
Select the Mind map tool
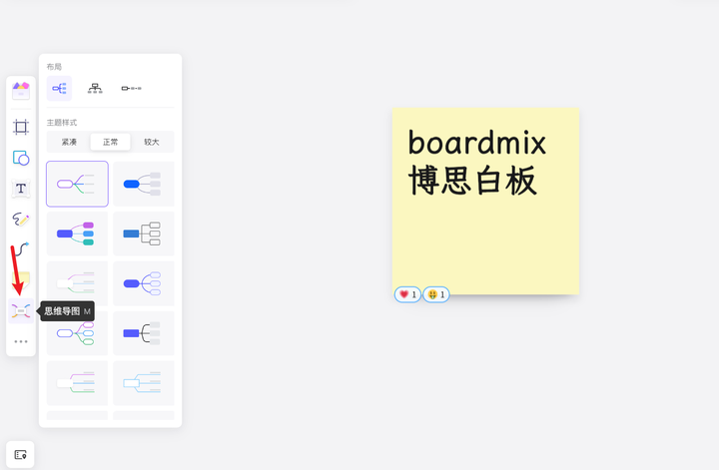21,311
